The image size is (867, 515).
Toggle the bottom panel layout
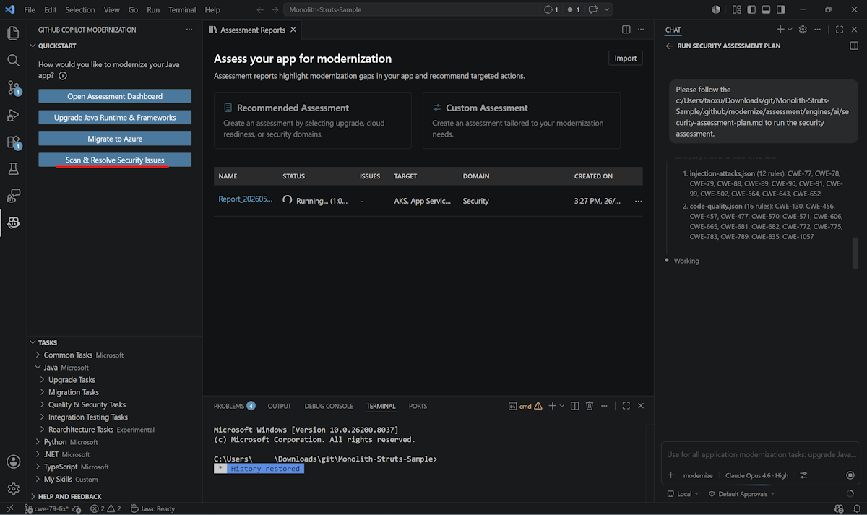tap(766, 9)
